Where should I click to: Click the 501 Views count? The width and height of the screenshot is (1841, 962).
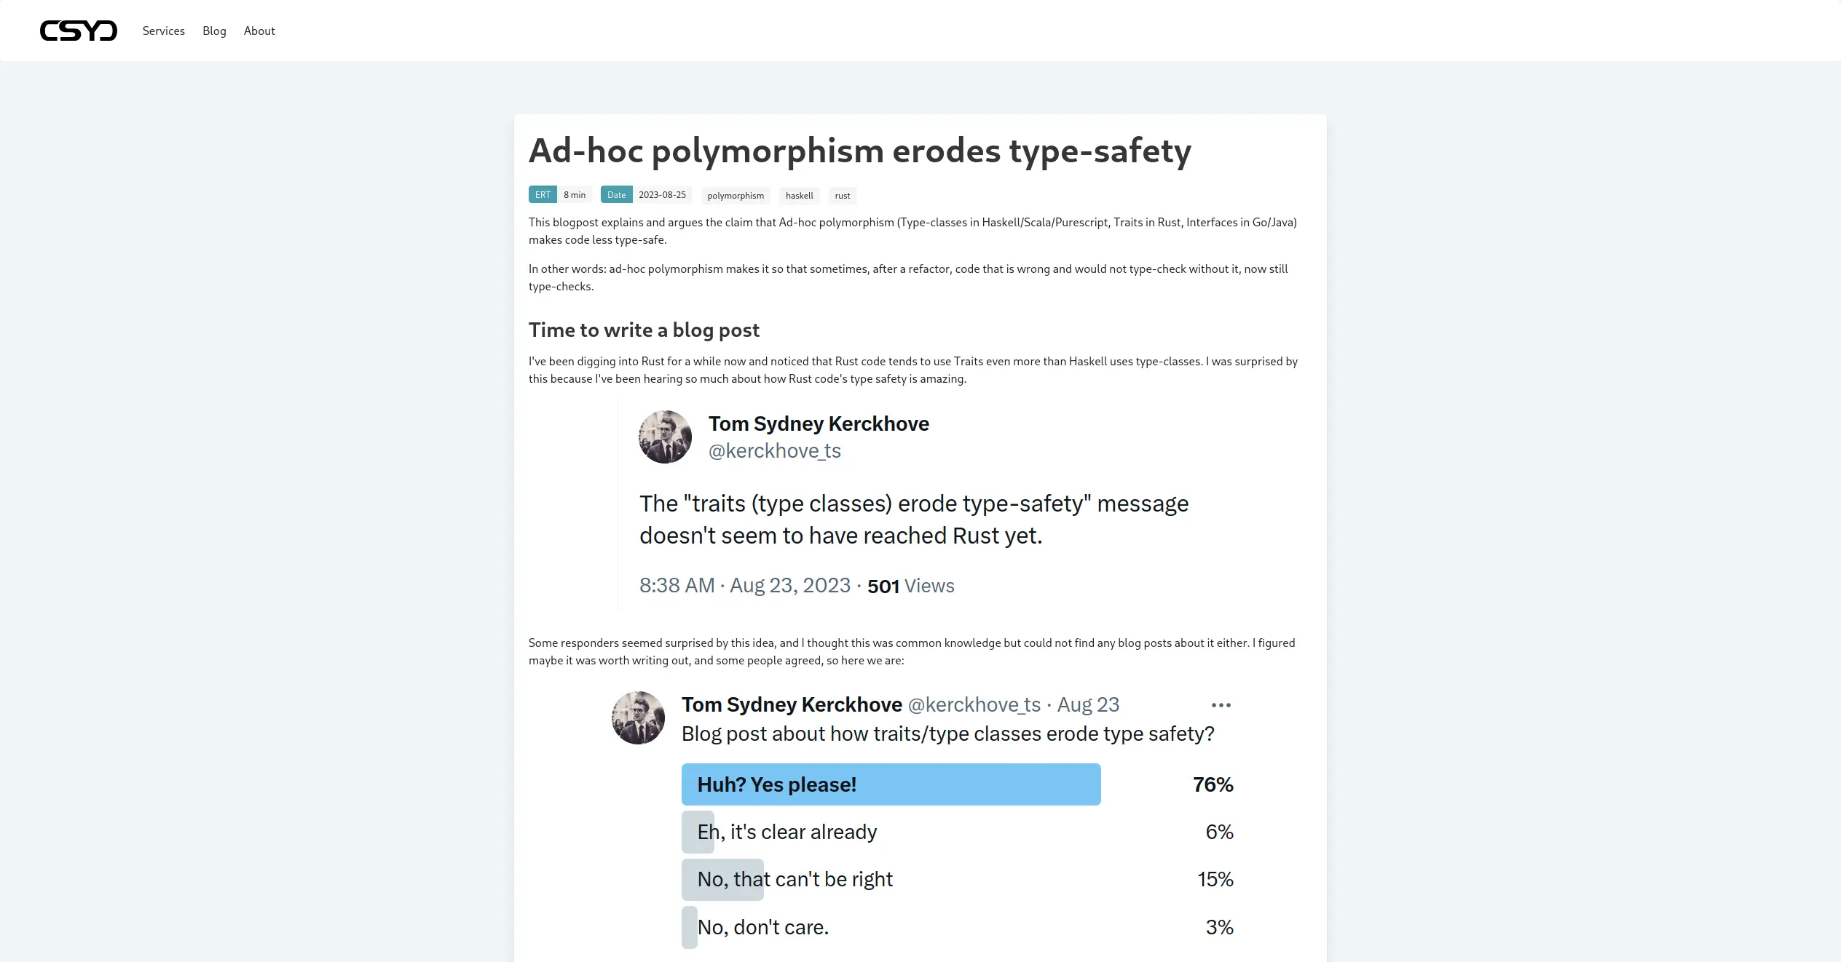(x=910, y=586)
